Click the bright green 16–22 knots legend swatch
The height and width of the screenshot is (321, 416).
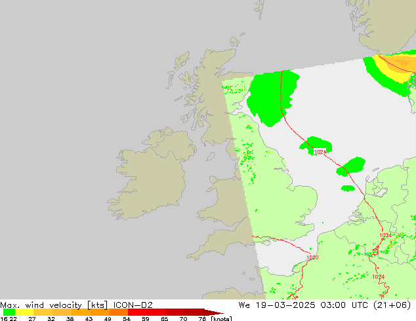(x=9, y=312)
